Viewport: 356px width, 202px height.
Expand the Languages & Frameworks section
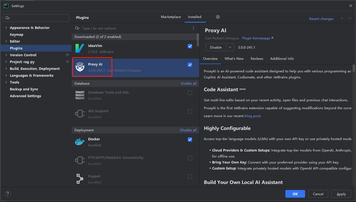[x=6, y=75]
